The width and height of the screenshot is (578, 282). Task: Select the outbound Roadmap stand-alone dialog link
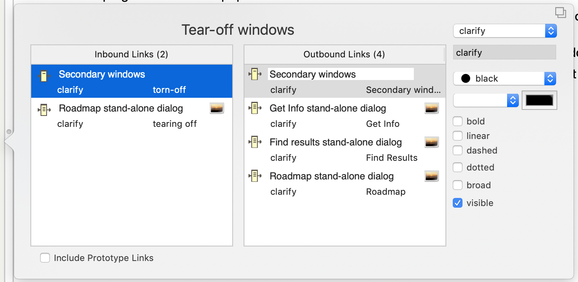tap(332, 176)
